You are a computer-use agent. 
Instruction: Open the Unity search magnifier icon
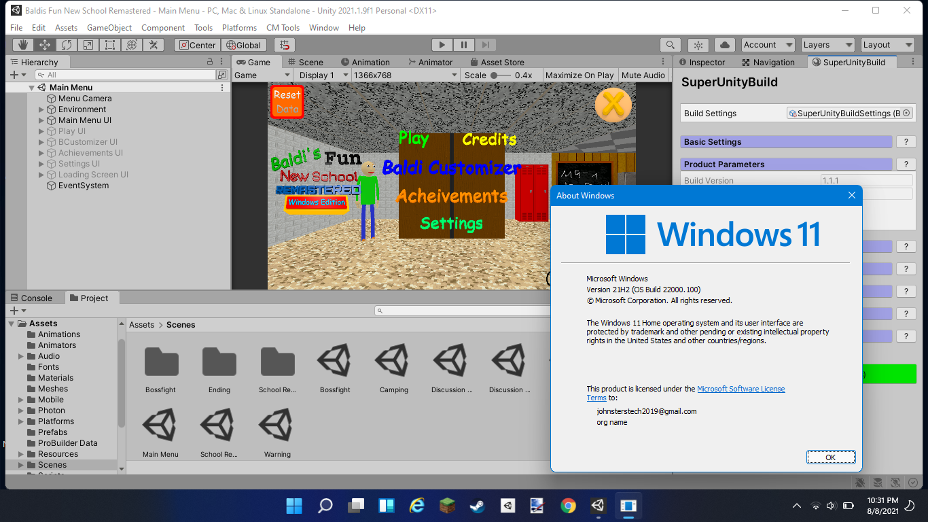671,45
